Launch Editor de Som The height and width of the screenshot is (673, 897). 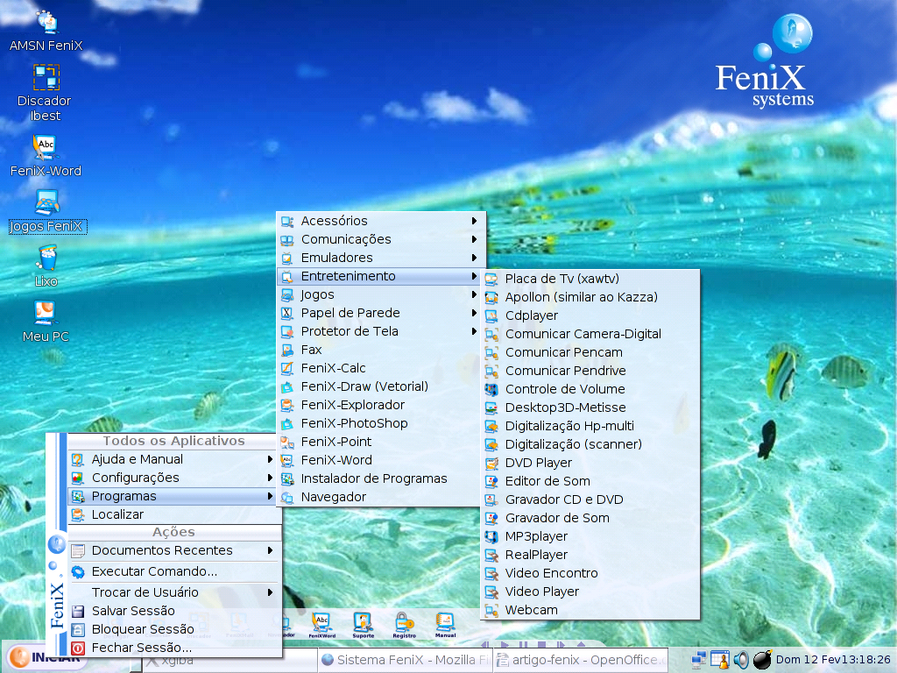coord(590,481)
